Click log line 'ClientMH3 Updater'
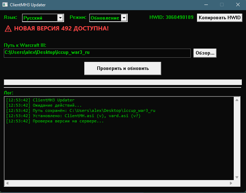246x193 pixels. coord(40,100)
